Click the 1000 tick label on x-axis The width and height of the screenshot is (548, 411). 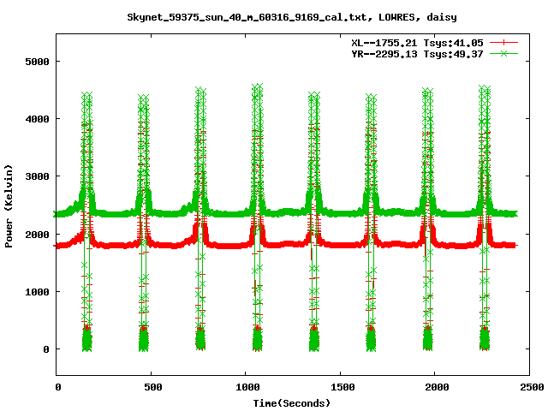pyautogui.click(x=246, y=387)
